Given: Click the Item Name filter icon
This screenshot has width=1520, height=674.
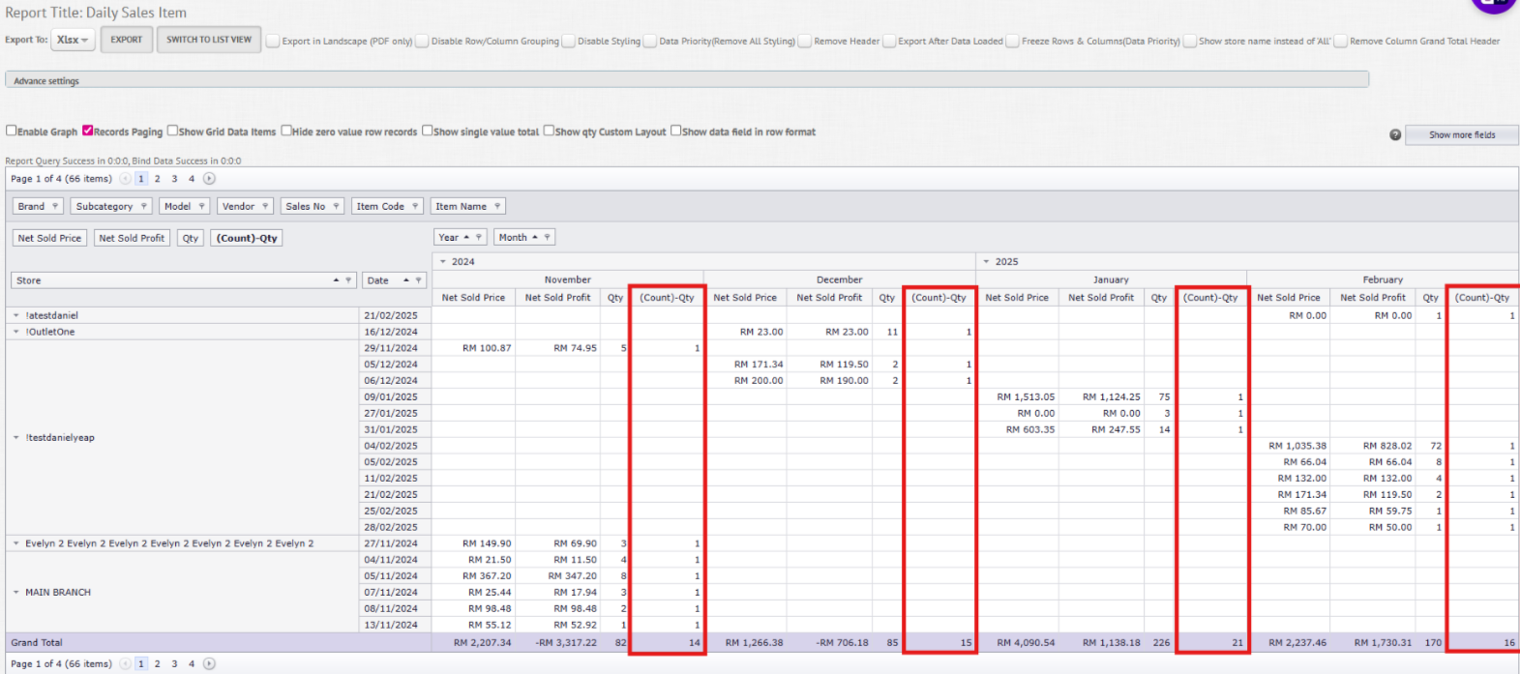Looking at the screenshot, I should 497,206.
